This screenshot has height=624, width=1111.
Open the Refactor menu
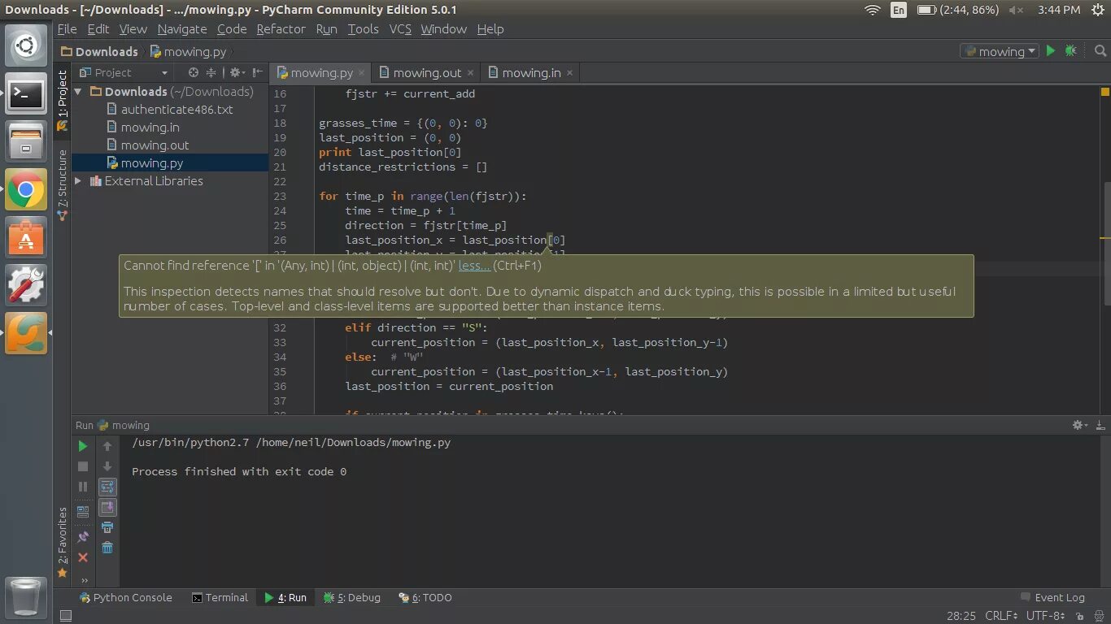(x=281, y=29)
